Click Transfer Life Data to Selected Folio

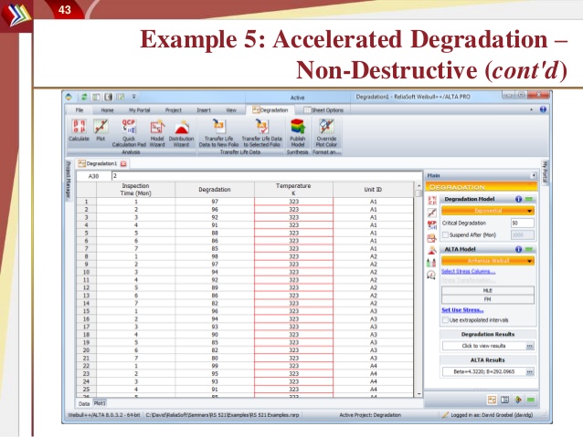pyautogui.click(x=261, y=130)
